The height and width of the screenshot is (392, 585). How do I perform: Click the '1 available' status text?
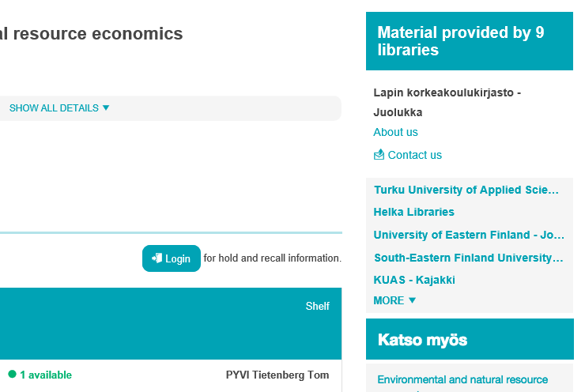coord(46,375)
